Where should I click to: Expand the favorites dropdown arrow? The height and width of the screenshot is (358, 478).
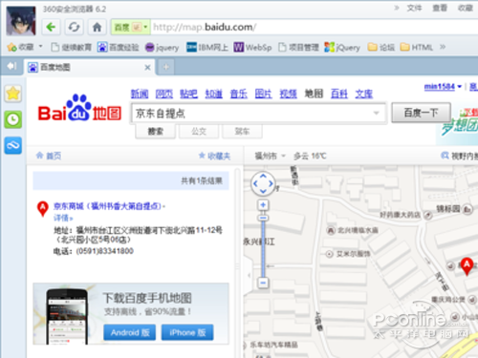click(41, 47)
